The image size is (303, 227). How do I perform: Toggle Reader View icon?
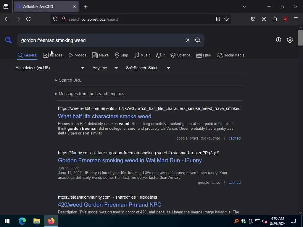218,19
